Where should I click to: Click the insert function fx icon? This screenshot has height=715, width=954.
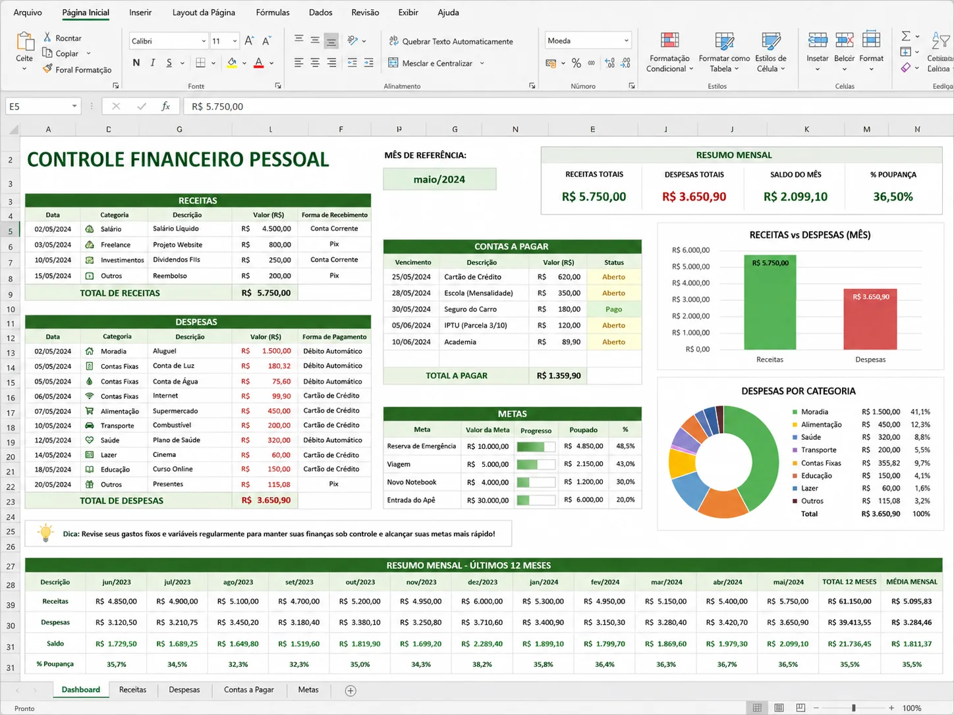point(165,106)
